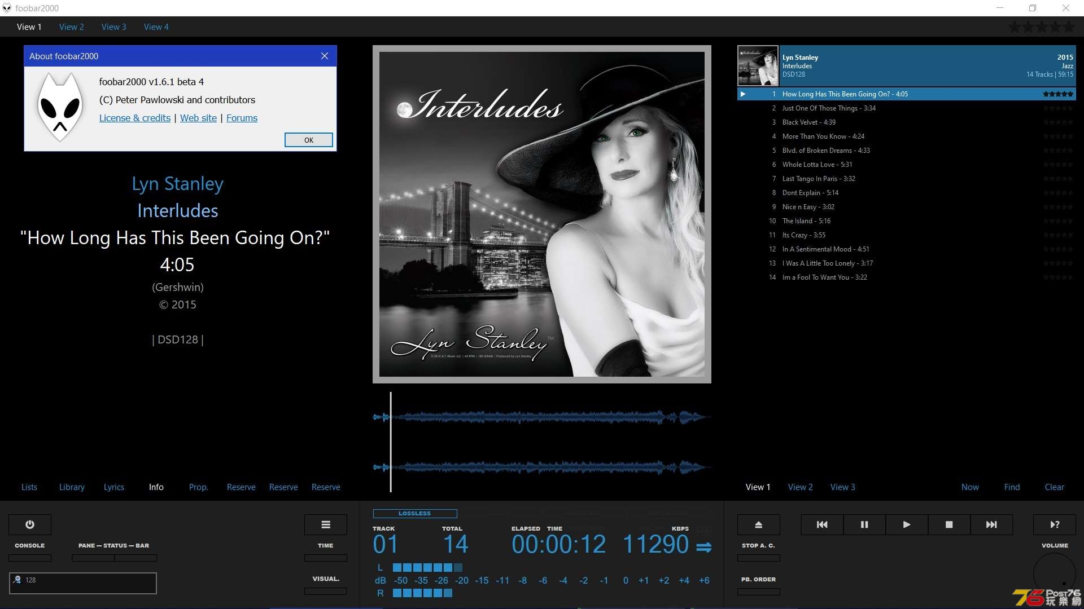
Task: Select track 'More Than You Know'
Action: tap(906, 136)
